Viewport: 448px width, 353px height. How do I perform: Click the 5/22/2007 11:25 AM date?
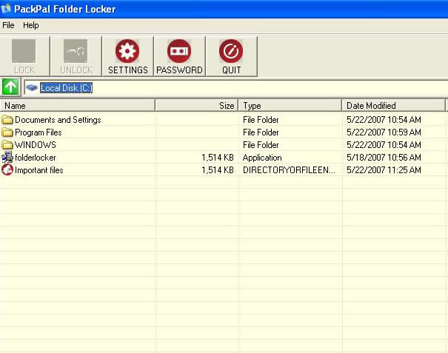click(384, 170)
